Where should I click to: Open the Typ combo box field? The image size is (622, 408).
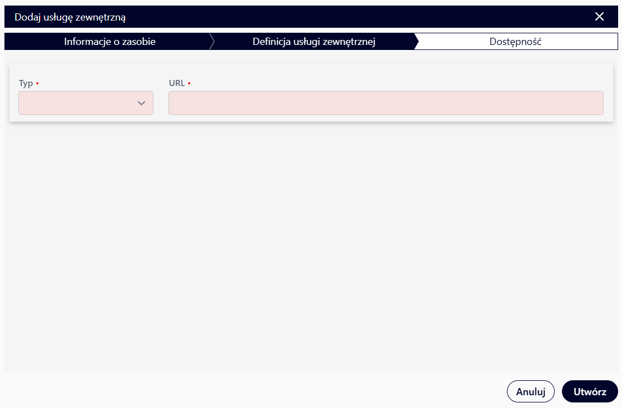point(78,103)
